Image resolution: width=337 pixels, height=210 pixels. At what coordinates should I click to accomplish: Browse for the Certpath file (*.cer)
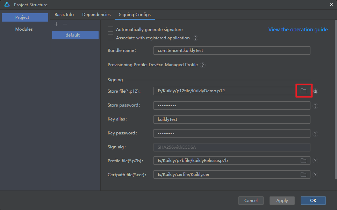pos(303,174)
